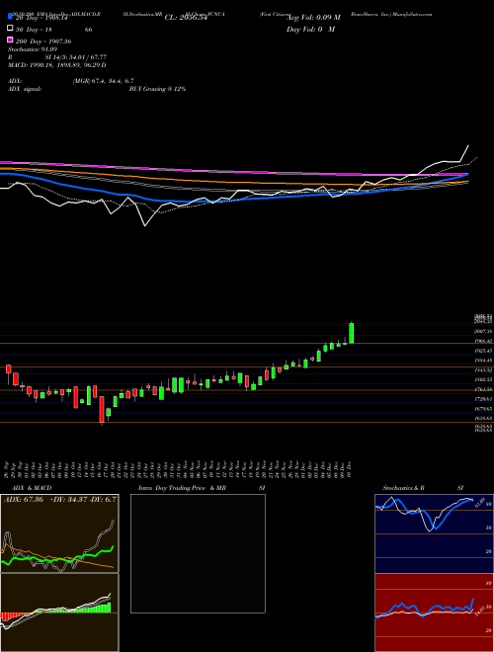494x652 pixels.
Task: Click the white price line peak in upper chart
Action: click(x=468, y=146)
